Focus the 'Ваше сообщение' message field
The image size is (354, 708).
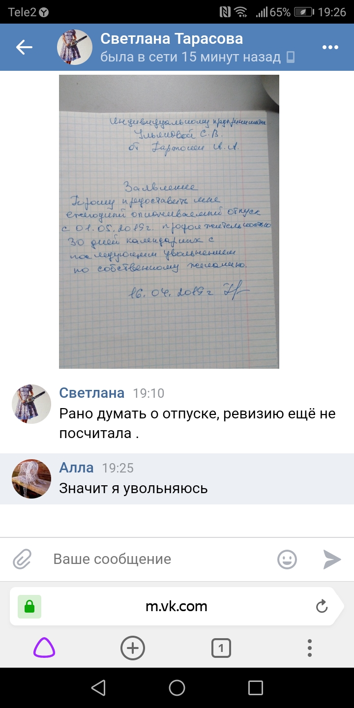(157, 559)
